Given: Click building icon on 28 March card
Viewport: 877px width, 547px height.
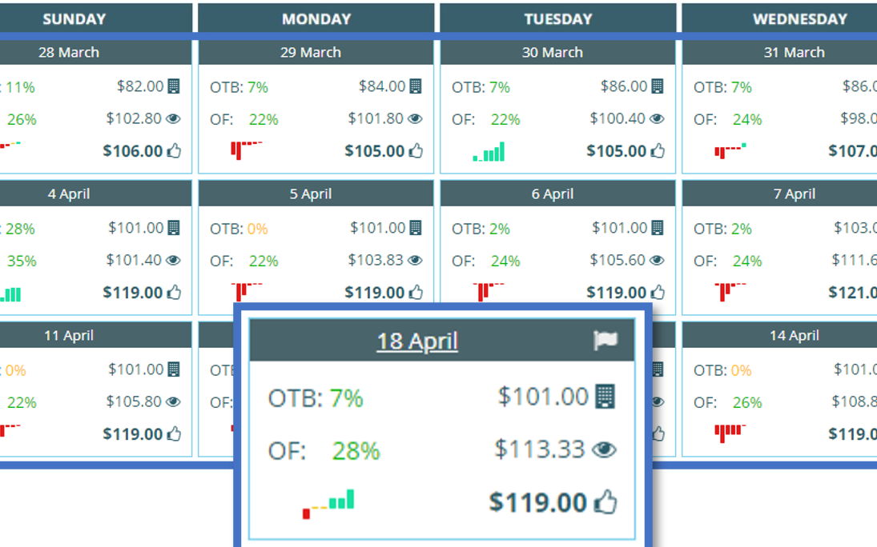Looking at the screenshot, I should pyautogui.click(x=173, y=86).
